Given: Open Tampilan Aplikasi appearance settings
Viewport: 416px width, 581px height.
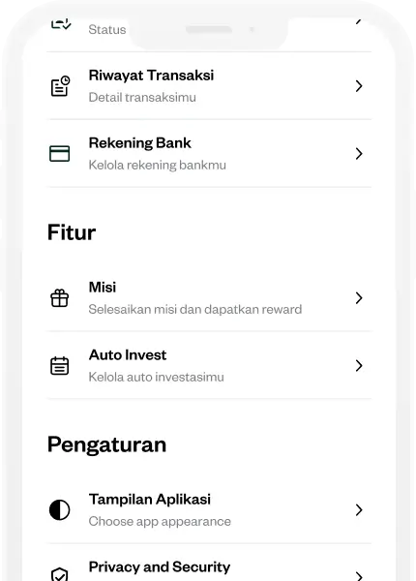Looking at the screenshot, I should (209, 510).
